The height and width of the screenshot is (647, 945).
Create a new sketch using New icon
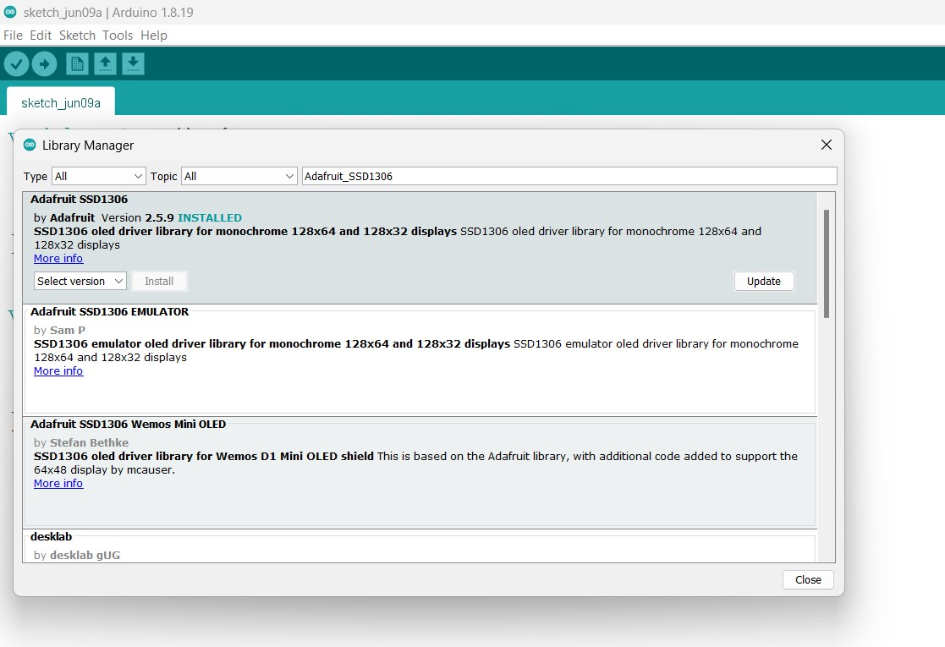point(77,63)
